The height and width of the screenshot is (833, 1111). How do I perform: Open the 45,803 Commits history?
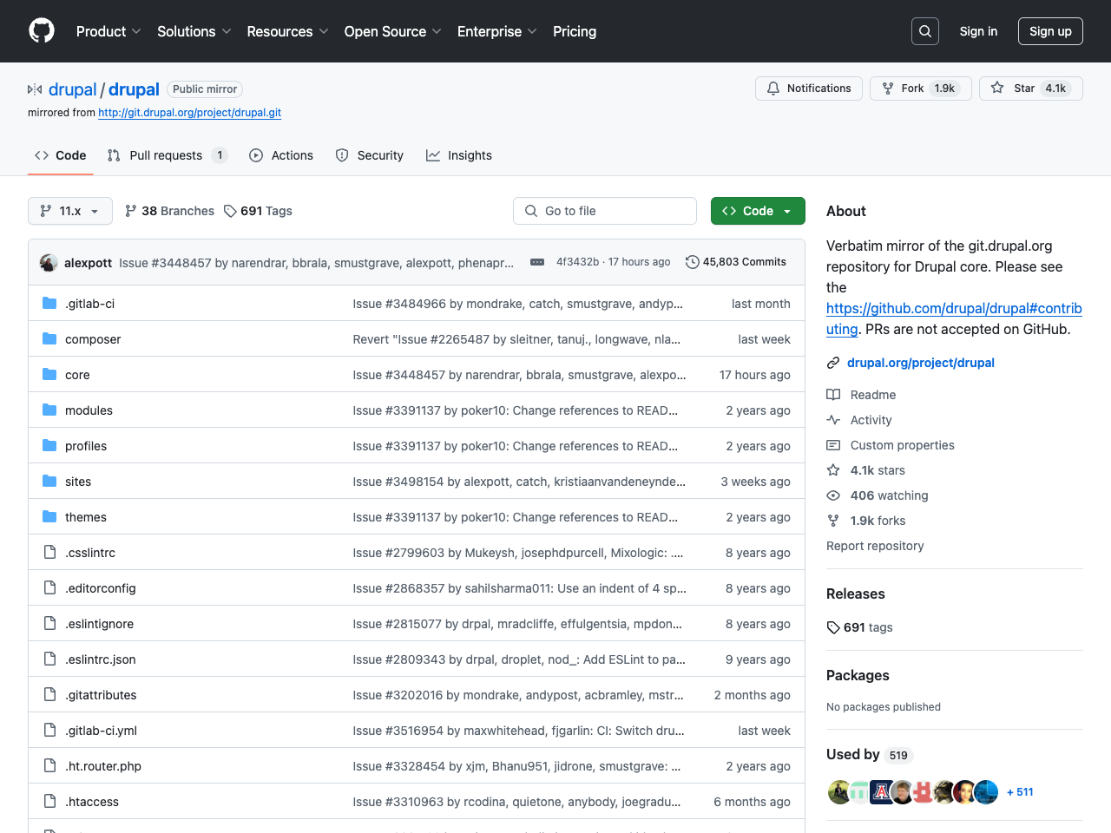click(x=735, y=262)
